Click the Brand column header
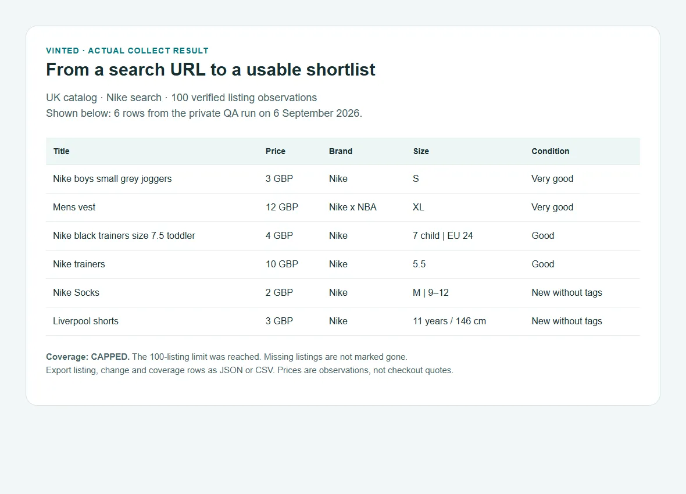This screenshot has width=686, height=494. (340, 151)
